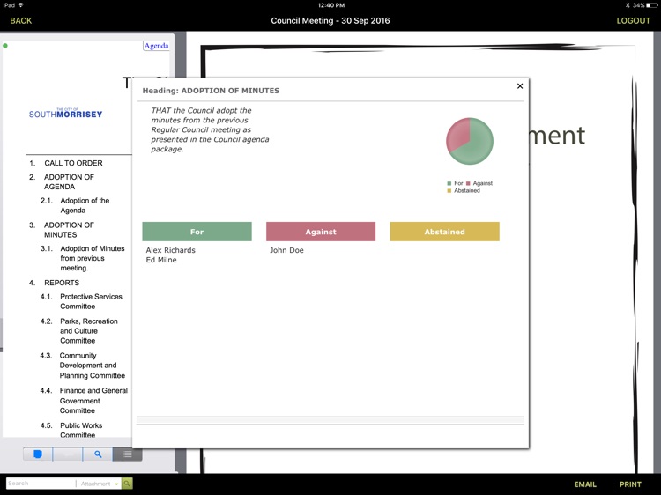Tap LOGOUT in the top bar
Screen dimensions: 661x495
[633, 20]
